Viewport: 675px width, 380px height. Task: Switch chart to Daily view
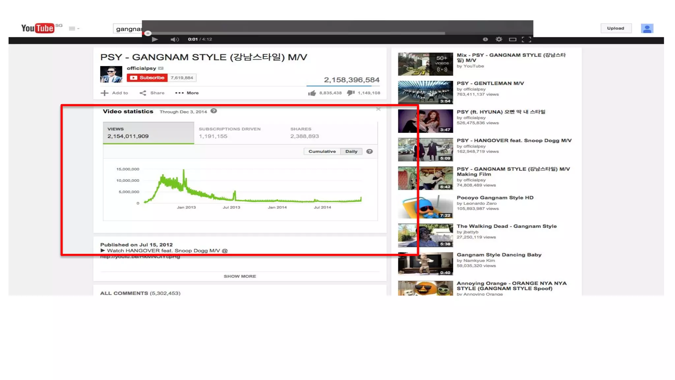click(x=351, y=151)
